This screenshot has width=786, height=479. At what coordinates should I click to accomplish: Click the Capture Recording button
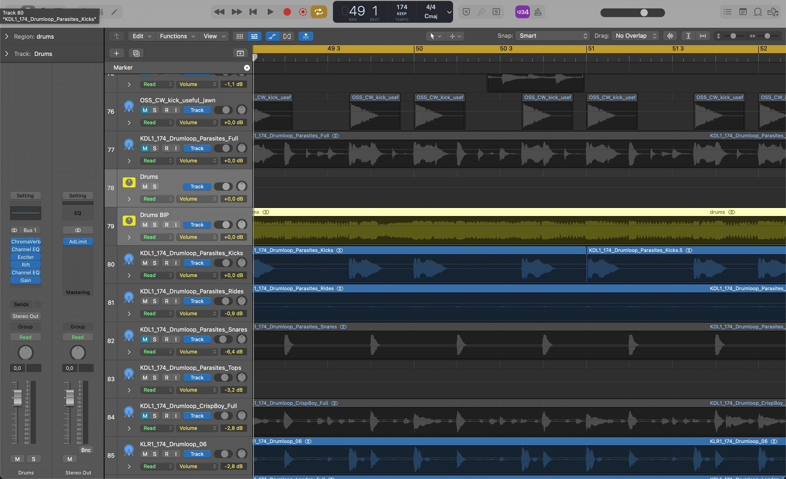(303, 12)
